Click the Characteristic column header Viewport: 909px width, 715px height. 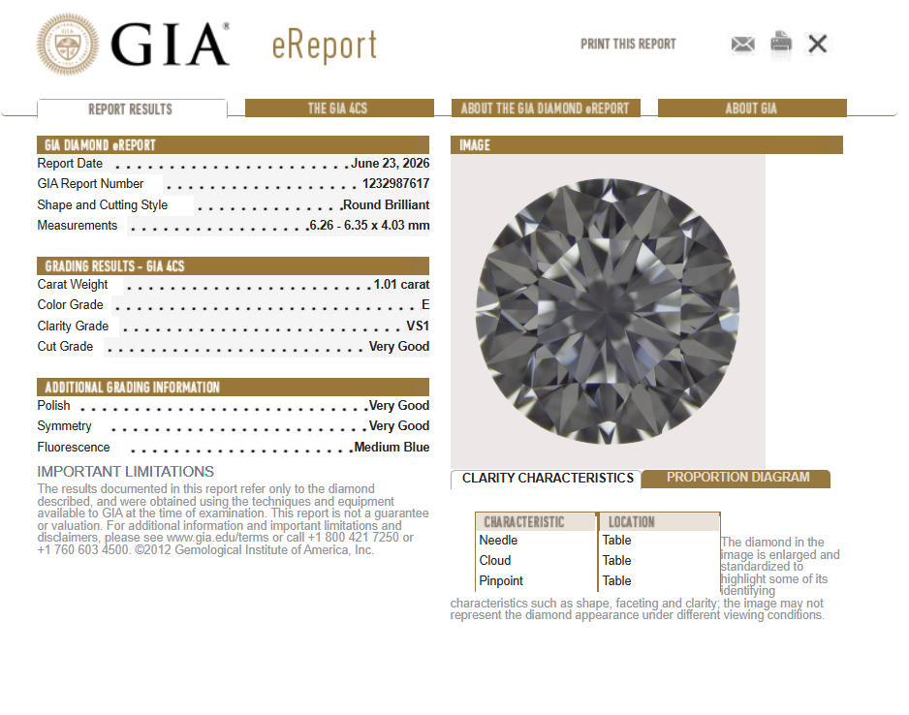pos(536,522)
